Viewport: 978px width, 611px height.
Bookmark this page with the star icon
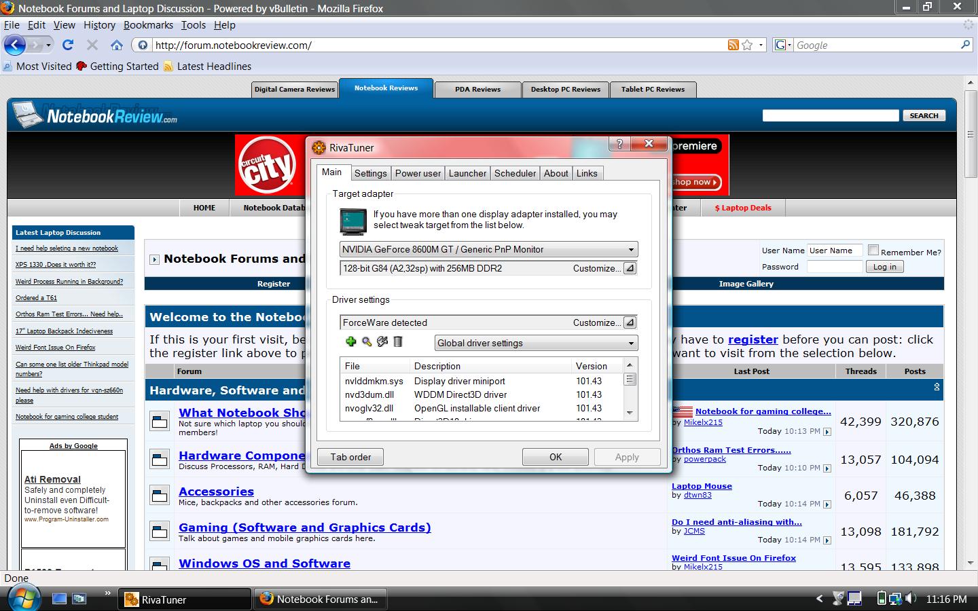[x=747, y=45]
